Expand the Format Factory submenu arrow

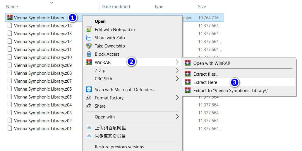(177, 98)
